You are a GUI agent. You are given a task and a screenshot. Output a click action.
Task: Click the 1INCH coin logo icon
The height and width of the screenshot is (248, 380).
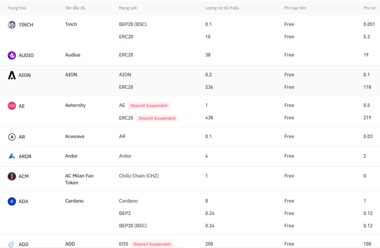pyautogui.click(x=12, y=25)
